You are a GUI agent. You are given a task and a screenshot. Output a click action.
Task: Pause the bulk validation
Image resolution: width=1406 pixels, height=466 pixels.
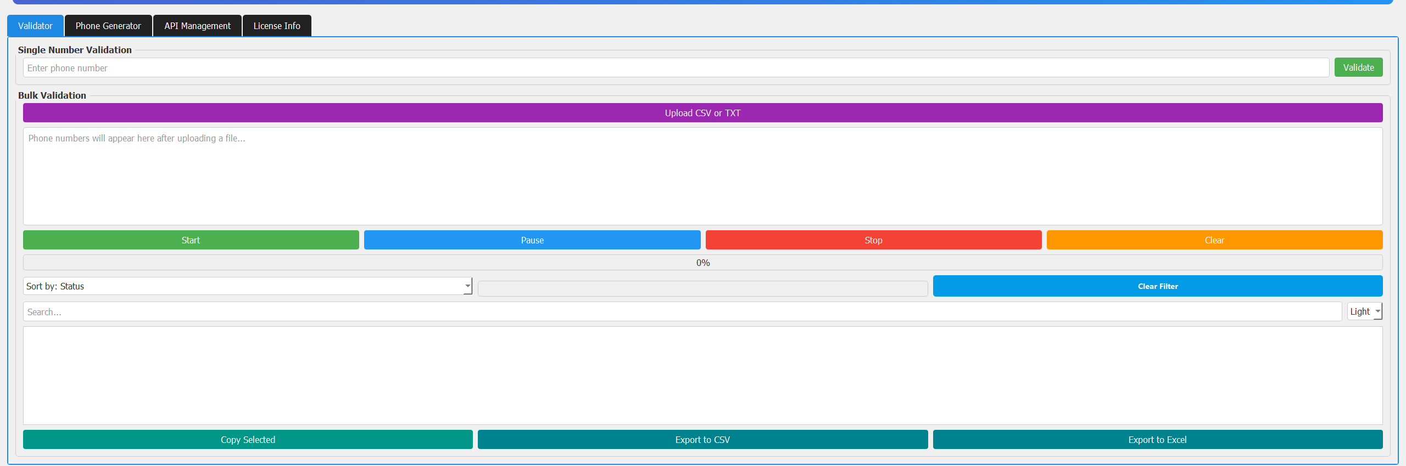click(532, 240)
